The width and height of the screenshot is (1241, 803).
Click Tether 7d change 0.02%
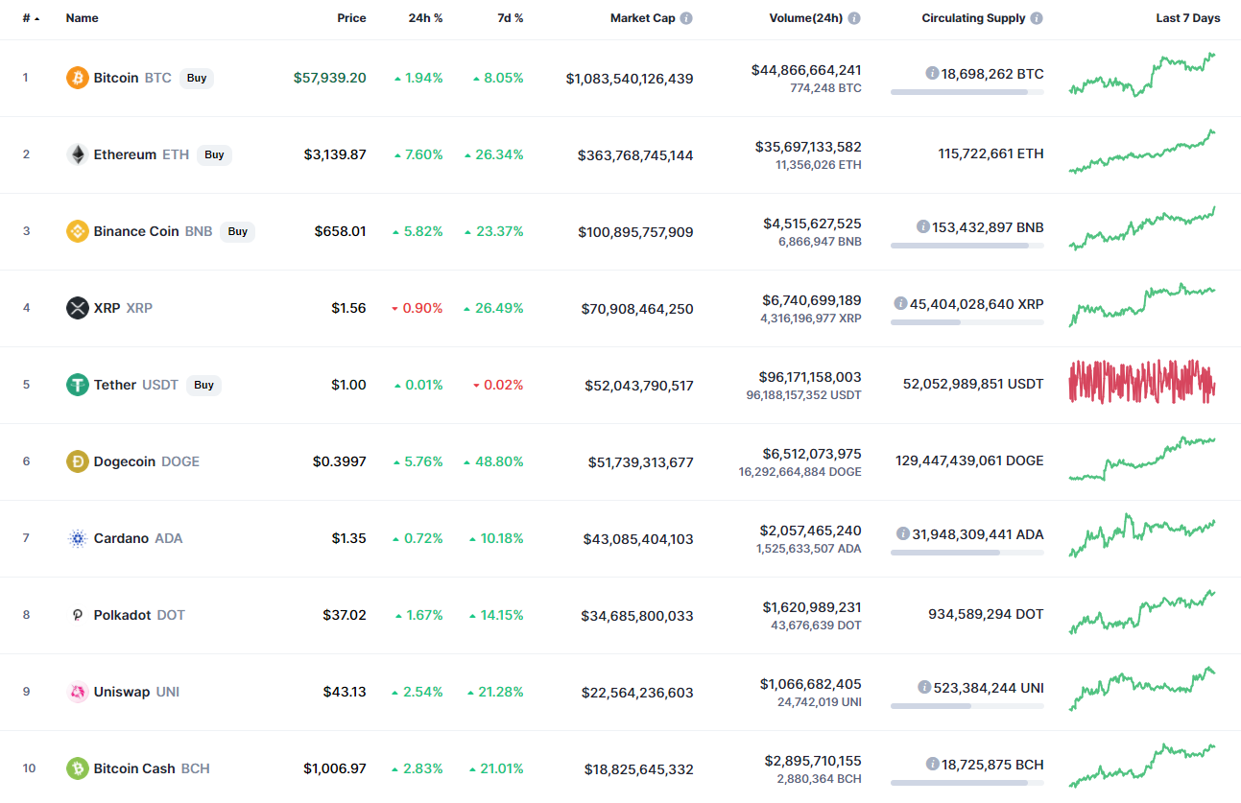[x=498, y=385]
